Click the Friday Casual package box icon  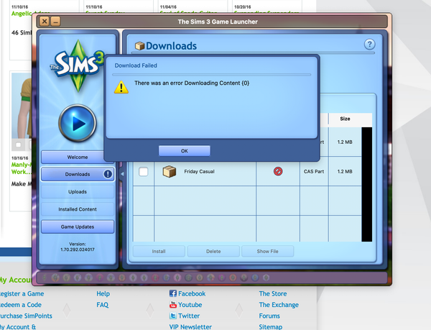click(x=169, y=172)
